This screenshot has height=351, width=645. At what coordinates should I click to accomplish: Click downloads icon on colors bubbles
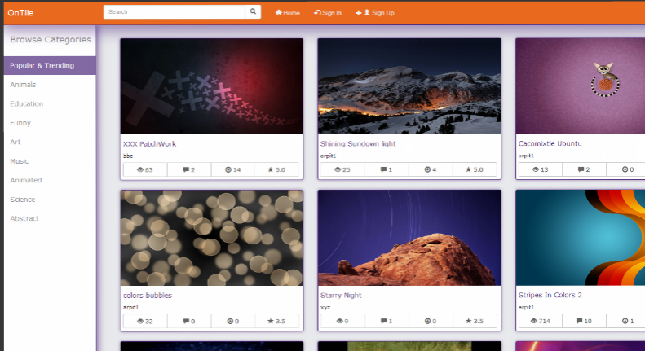tap(230, 321)
